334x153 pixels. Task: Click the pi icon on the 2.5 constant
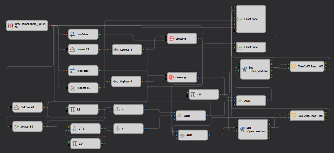click(x=72, y=109)
